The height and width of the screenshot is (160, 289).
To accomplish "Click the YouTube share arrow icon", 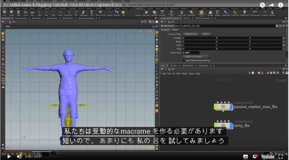I will tap(272, 5).
